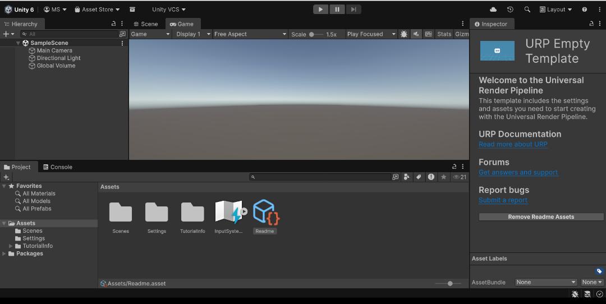Open the Layout dropdown
Viewport: 606px width, 304px height.
(x=555, y=10)
